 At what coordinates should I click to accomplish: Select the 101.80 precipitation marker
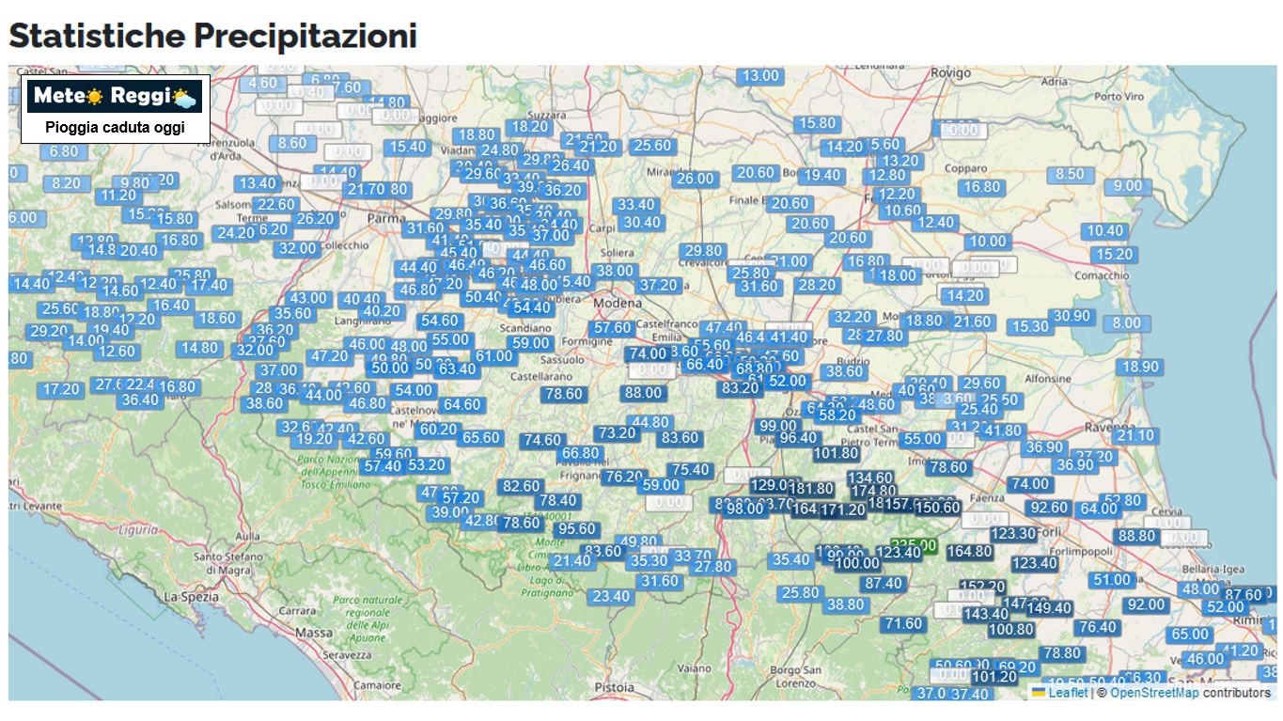point(836,453)
